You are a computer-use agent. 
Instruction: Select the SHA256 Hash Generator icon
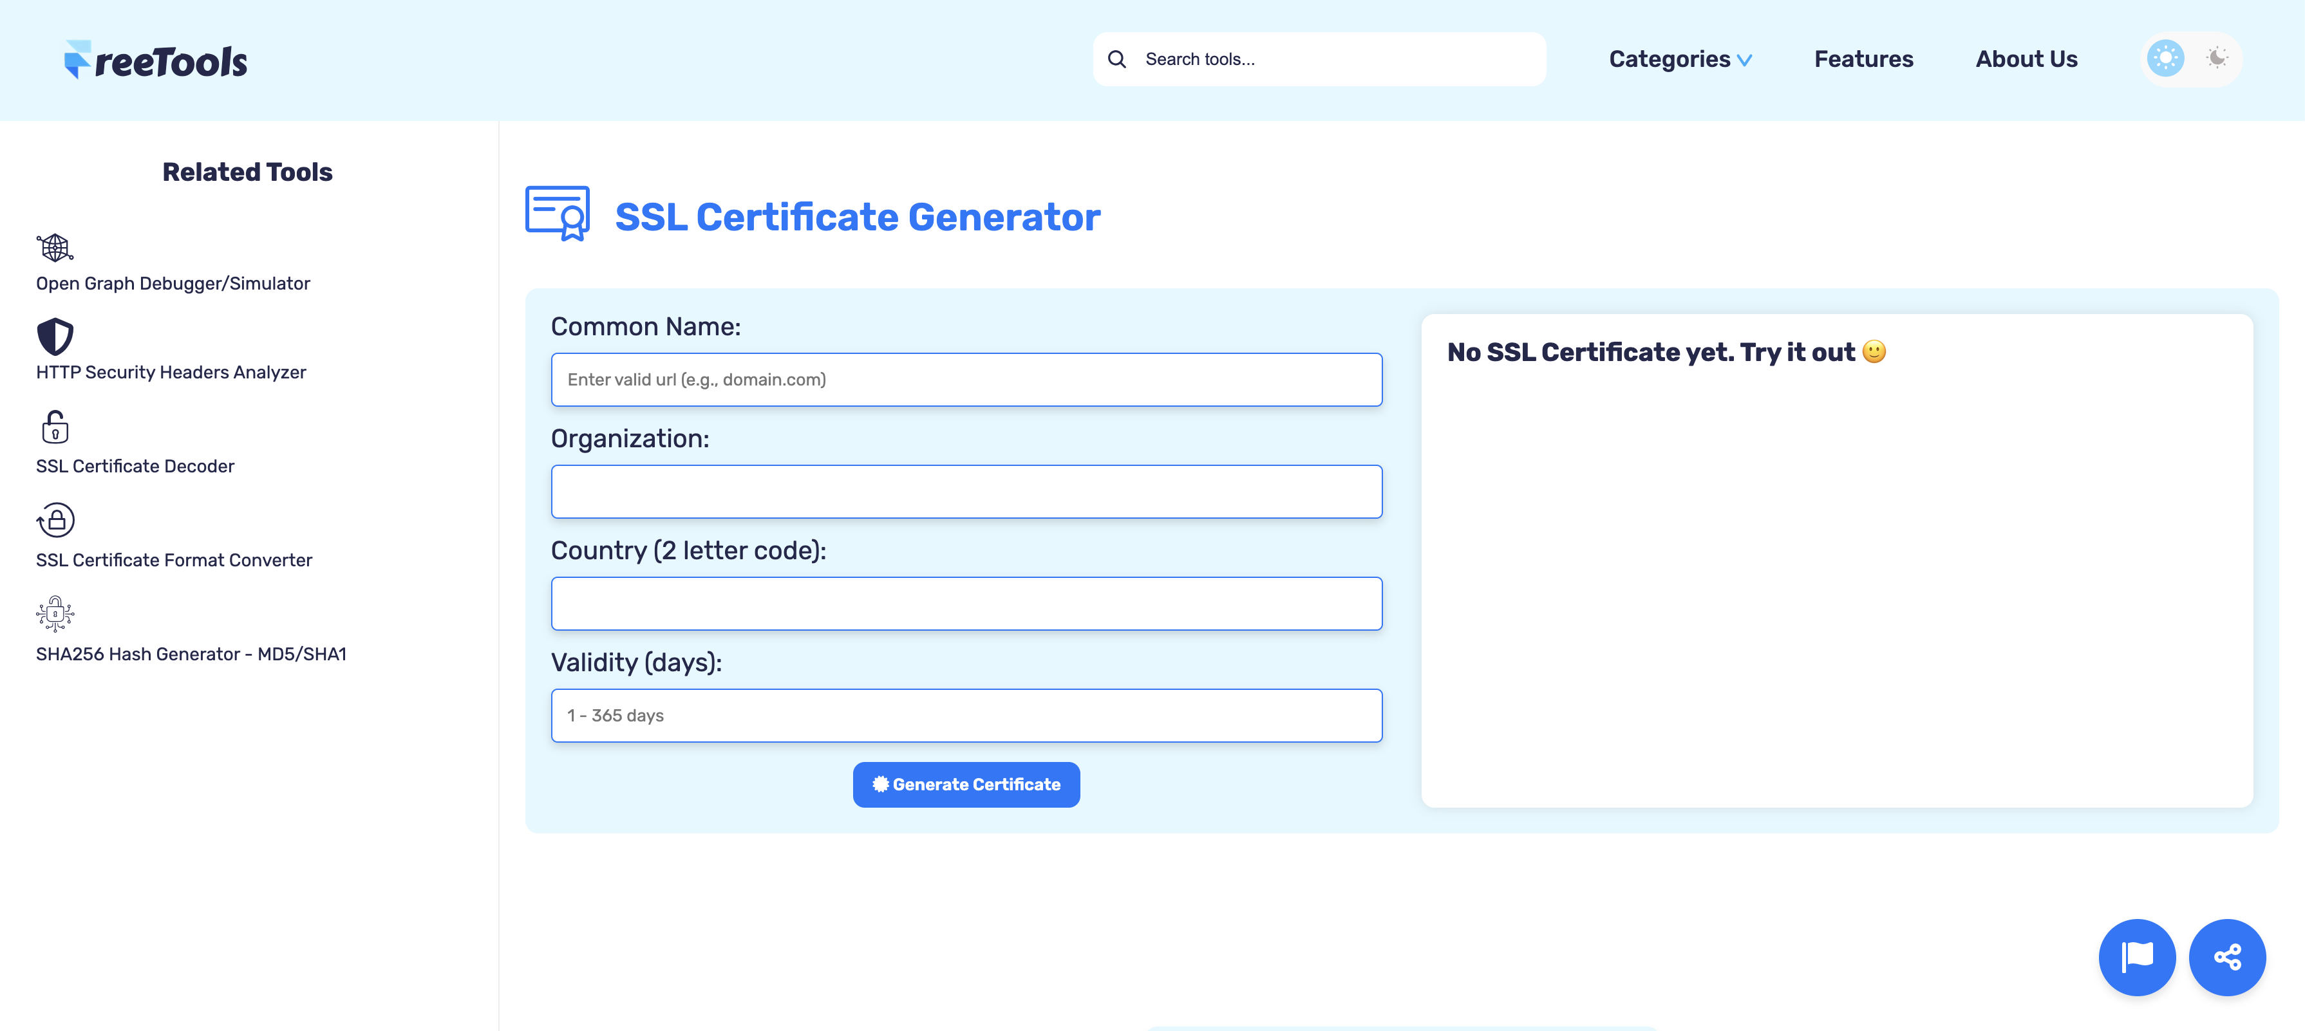click(x=55, y=615)
